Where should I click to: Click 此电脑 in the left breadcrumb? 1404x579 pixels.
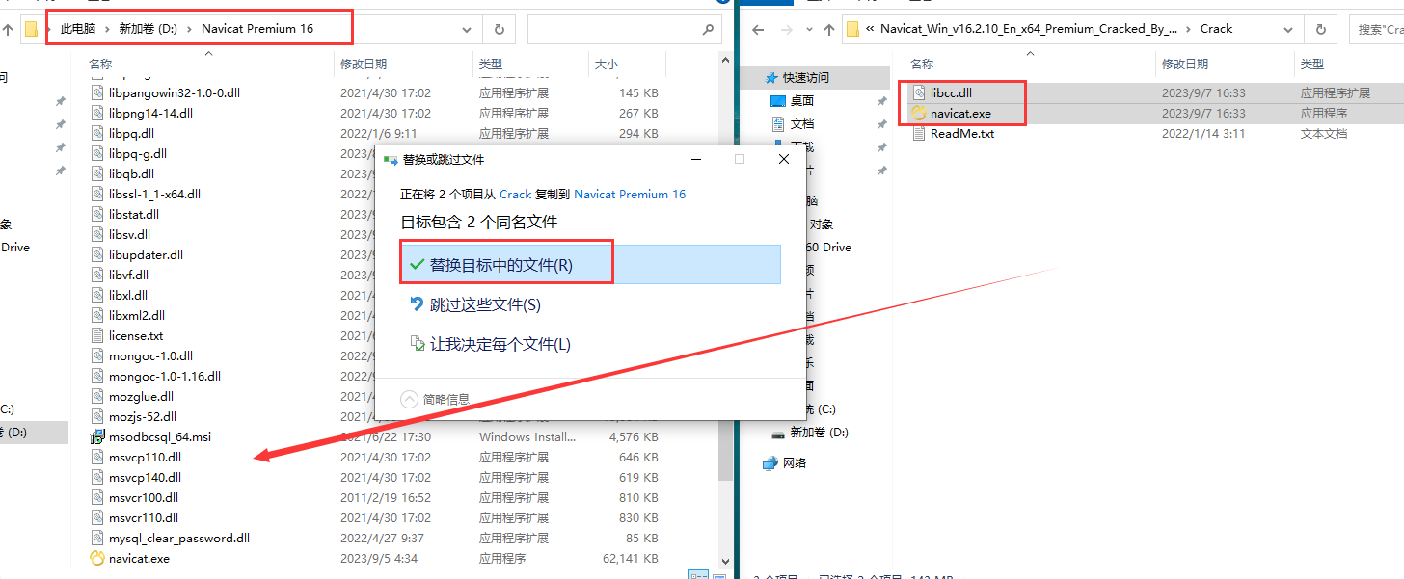click(79, 29)
